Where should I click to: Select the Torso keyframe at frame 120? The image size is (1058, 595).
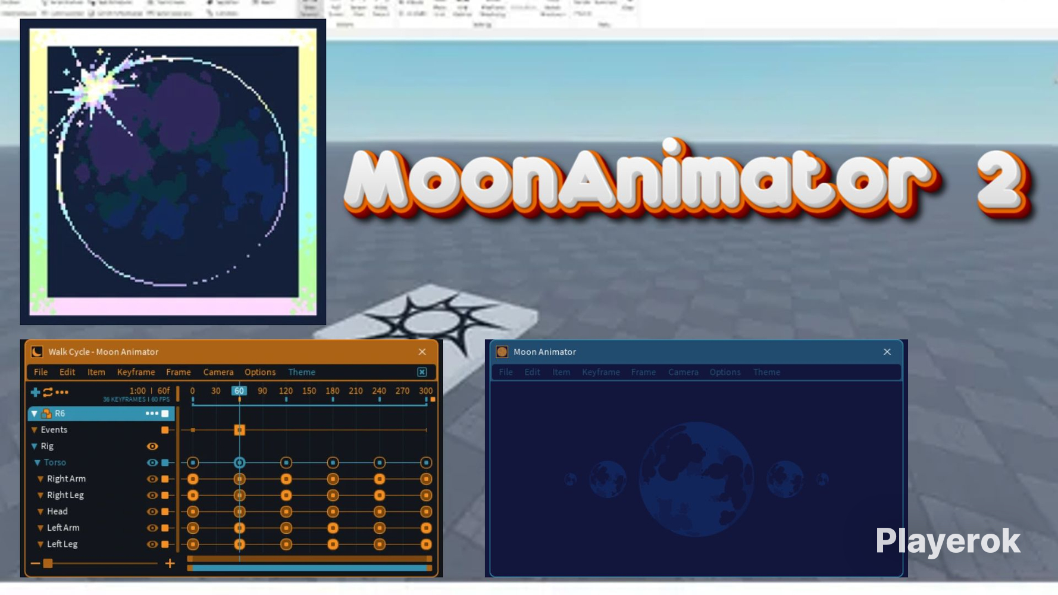286,462
